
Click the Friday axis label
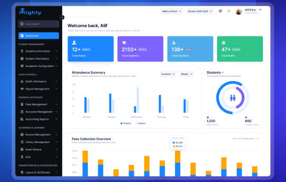click(x=186, y=117)
